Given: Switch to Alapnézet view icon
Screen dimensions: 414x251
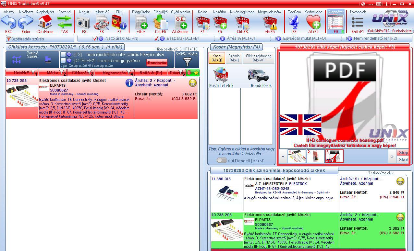Looking at the screenshot, I should pos(336,22).
